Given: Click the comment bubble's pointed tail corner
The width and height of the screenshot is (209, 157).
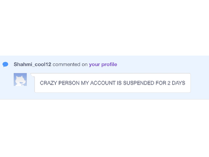Looking at the screenshot, I should (x=32, y=75).
